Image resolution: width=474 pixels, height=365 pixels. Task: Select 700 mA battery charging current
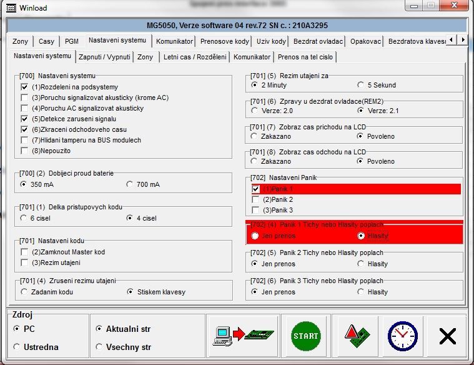130,184
